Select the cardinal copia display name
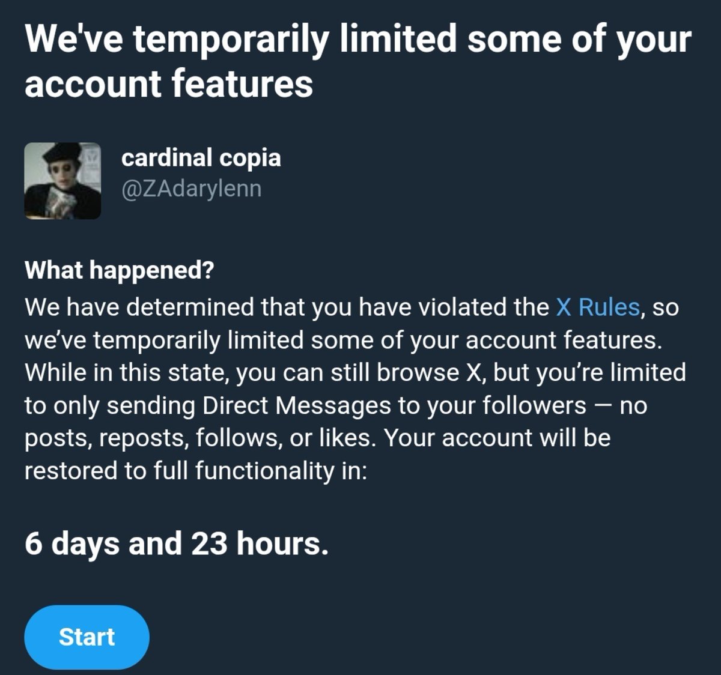Viewport: 721px width, 675px height. [x=201, y=158]
